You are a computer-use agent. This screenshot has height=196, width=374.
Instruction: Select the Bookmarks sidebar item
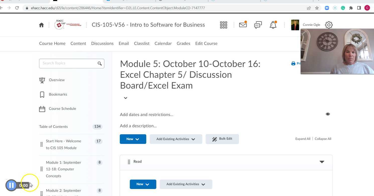tap(58, 94)
